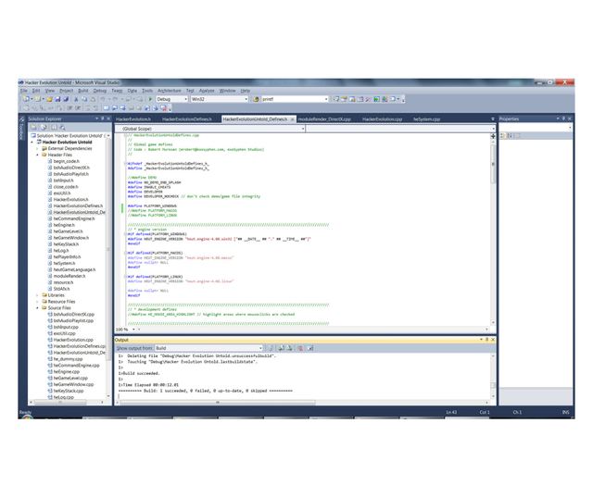593x498 pixels.
Task: Click the Start Debugging green arrow
Action: click(x=150, y=99)
